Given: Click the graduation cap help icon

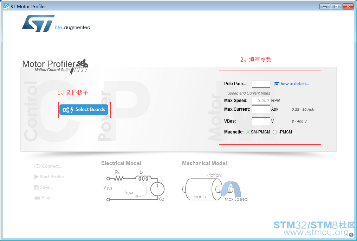Looking at the screenshot, I should pos(277,83).
